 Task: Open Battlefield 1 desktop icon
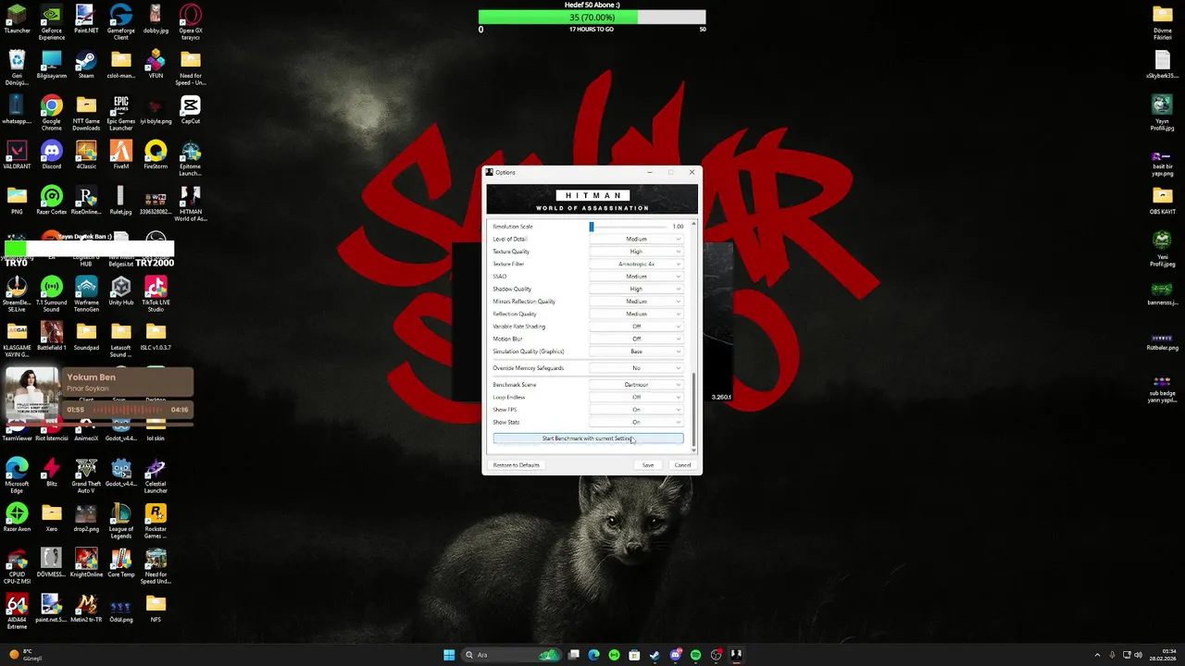pyautogui.click(x=52, y=337)
